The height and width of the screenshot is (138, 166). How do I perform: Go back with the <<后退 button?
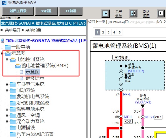click(46, 11)
